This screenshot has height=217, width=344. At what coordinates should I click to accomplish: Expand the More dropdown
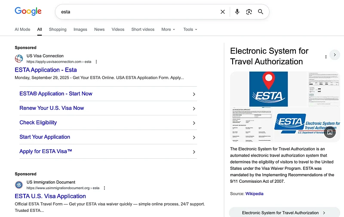(168, 29)
